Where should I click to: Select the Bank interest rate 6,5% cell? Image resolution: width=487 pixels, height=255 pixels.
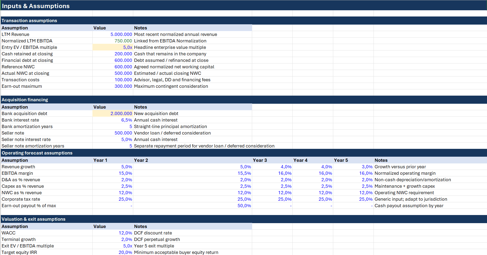(113, 120)
